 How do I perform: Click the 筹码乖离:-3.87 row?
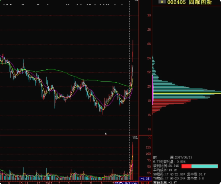[165, 182]
